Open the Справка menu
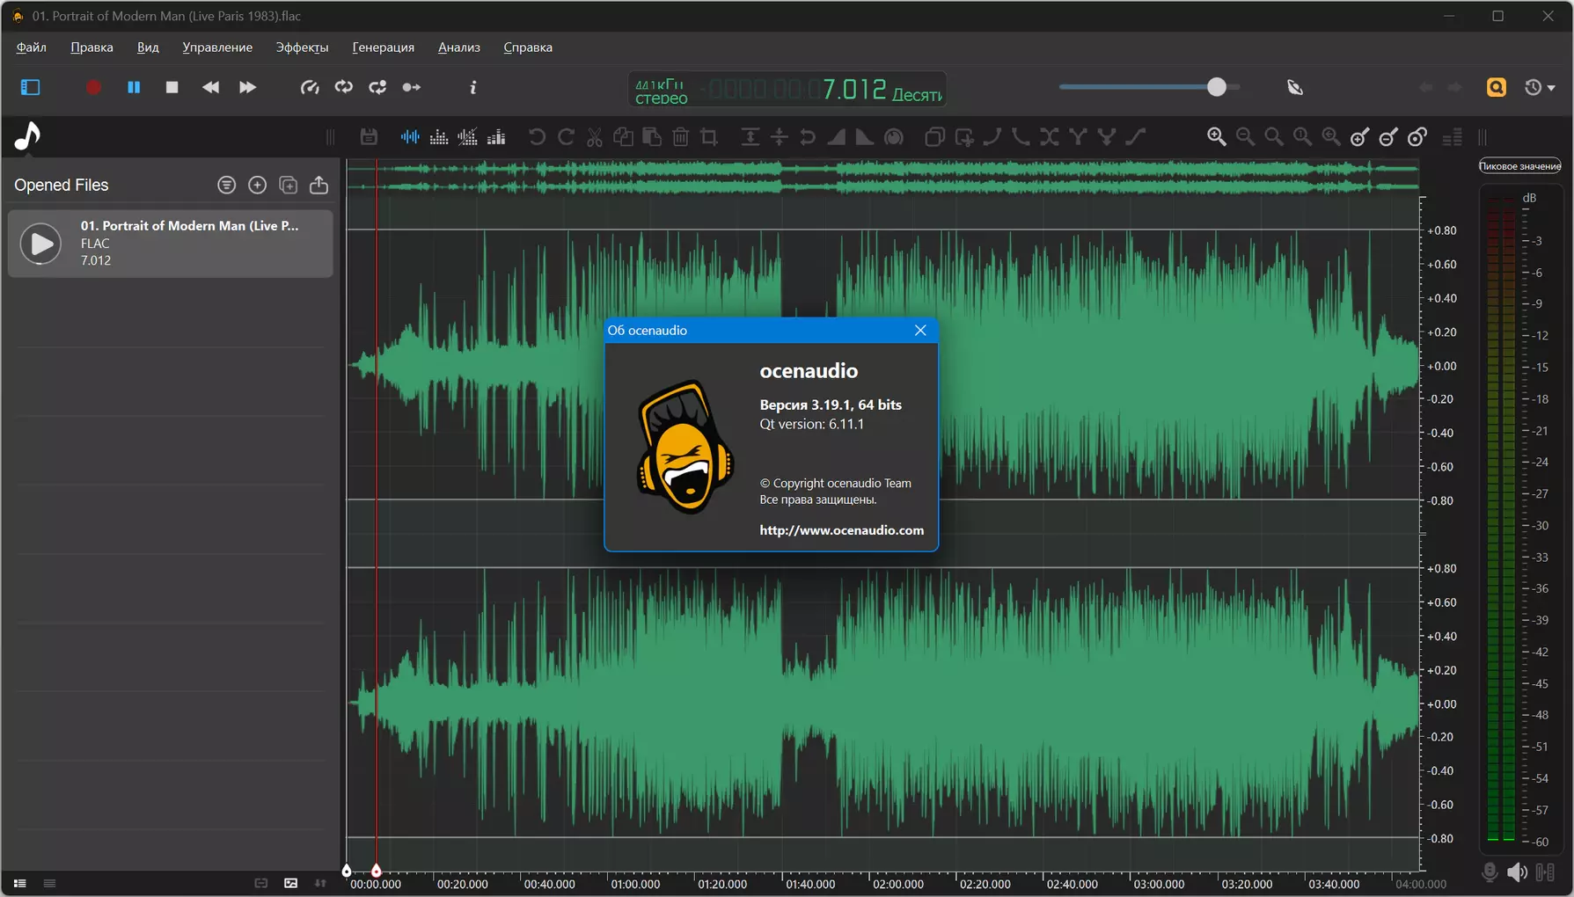The height and width of the screenshot is (897, 1574). click(x=528, y=47)
